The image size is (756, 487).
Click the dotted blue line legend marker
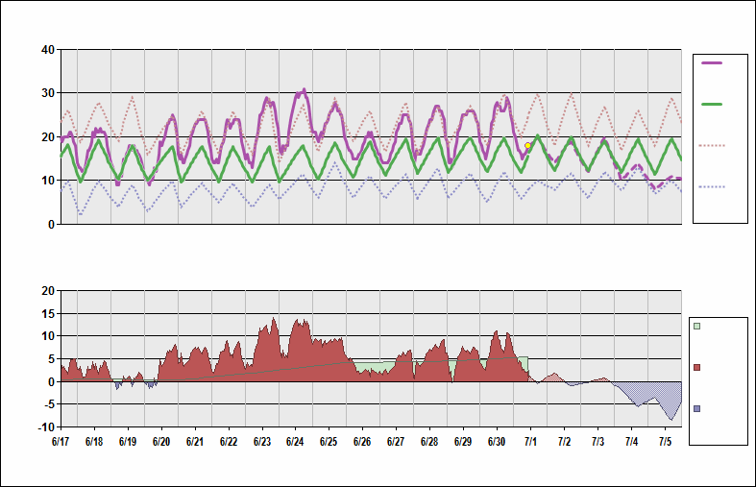tap(712, 186)
